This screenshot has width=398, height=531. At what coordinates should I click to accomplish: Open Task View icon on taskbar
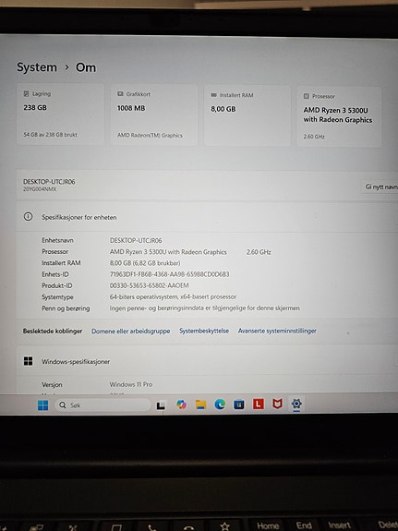point(161,405)
